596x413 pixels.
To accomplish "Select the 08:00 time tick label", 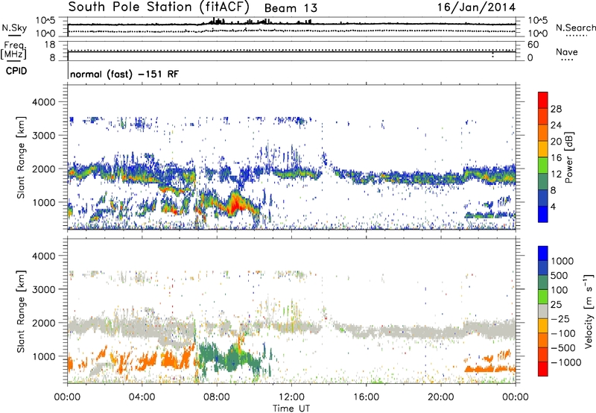I will pos(217,397).
